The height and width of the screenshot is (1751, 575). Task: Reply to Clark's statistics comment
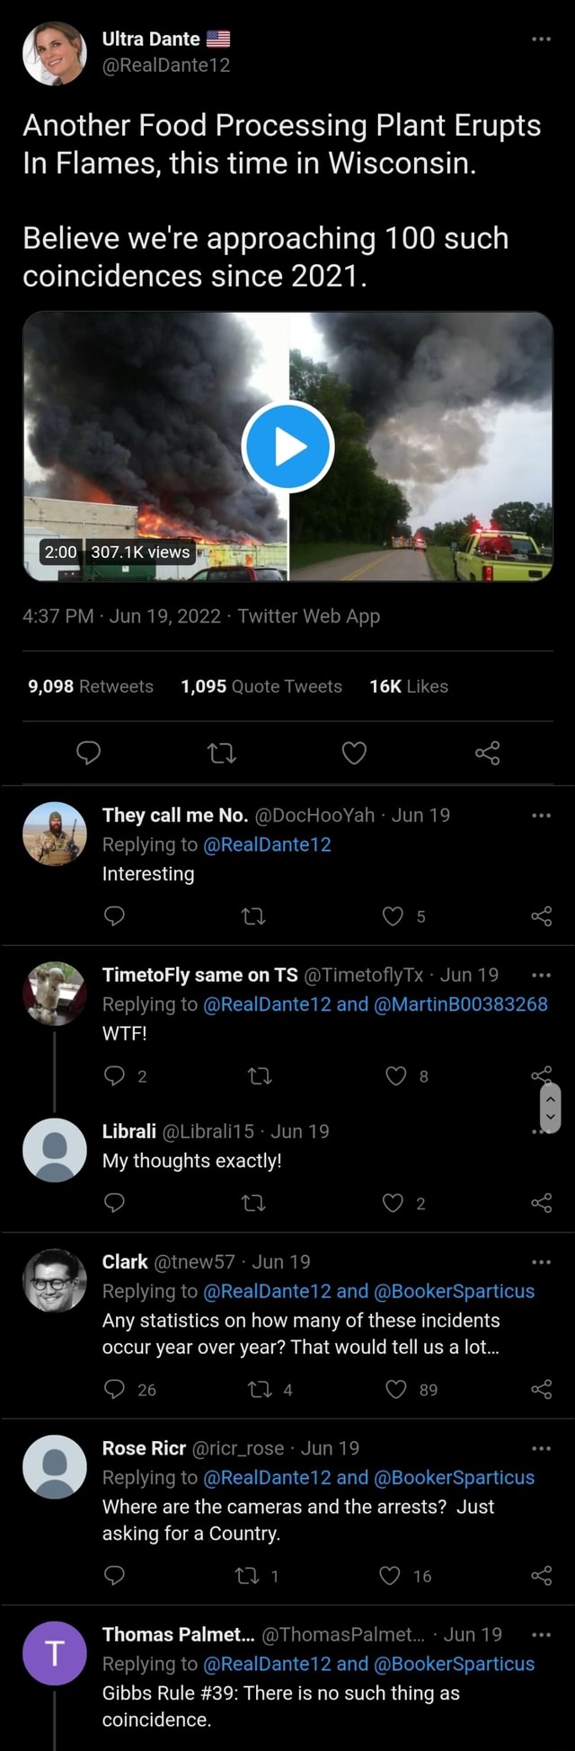click(114, 1390)
